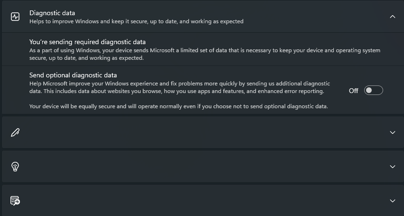
Task: Turn on Send optional diagnostic data switch
Action: [373, 90]
